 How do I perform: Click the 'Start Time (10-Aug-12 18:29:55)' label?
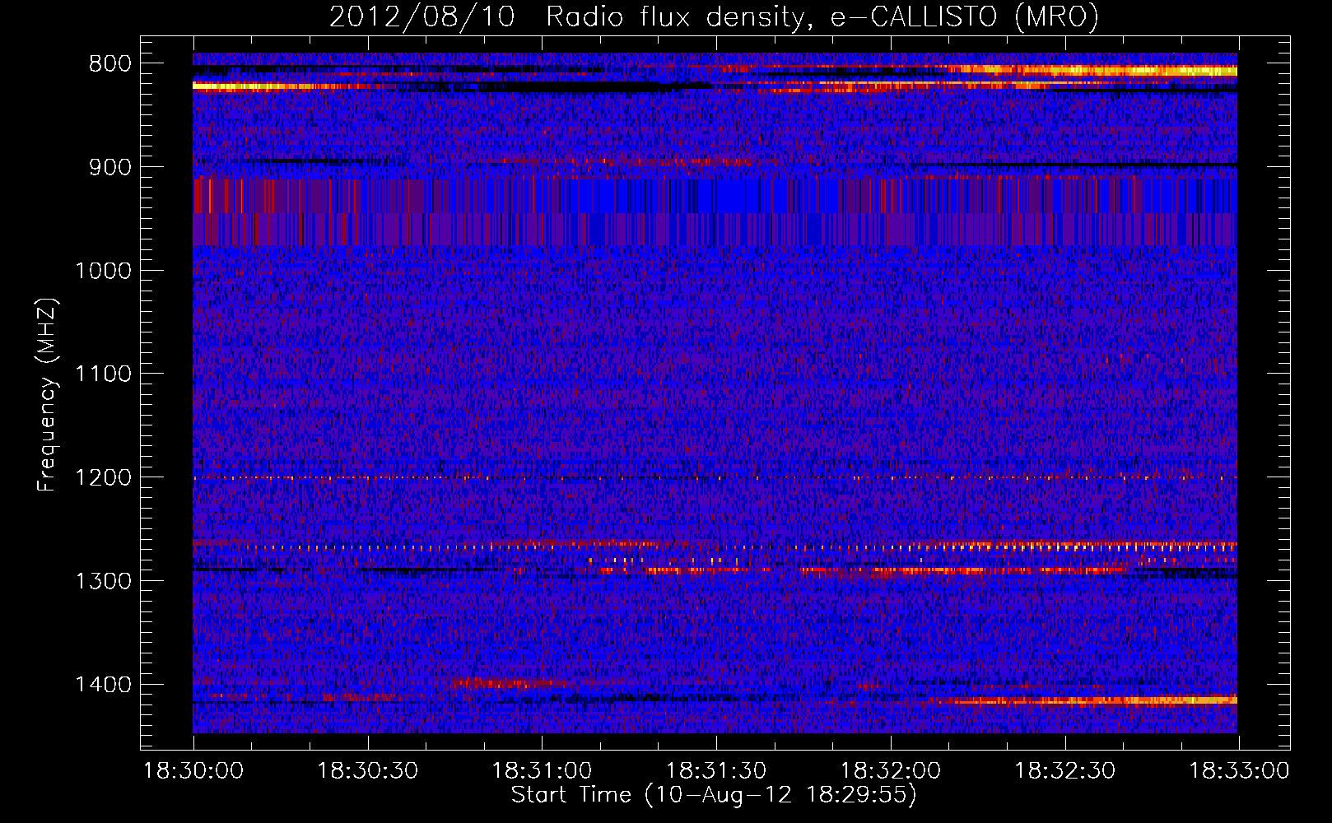[714, 795]
